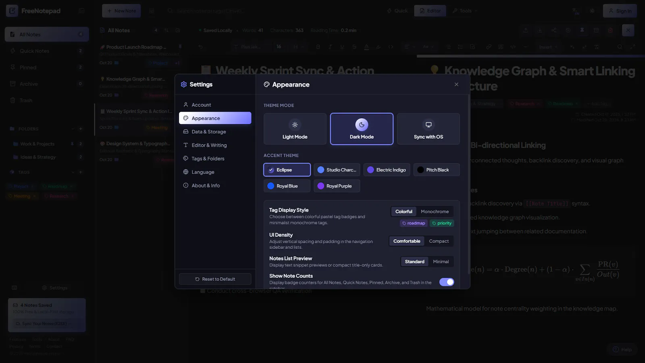Set notes list preview to Minimal
The width and height of the screenshot is (645, 363).
tap(441, 262)
